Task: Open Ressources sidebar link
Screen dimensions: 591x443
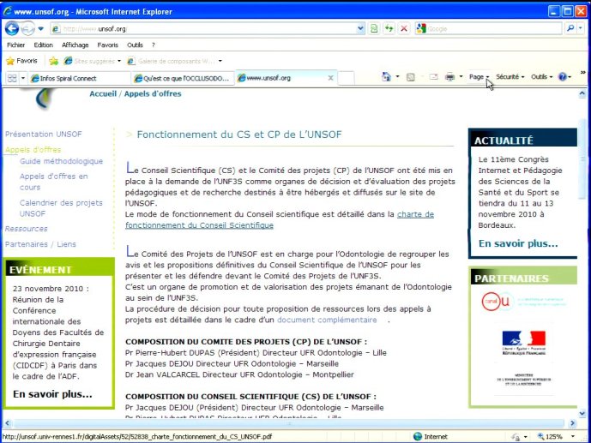Action: click(x=26, y=229)
